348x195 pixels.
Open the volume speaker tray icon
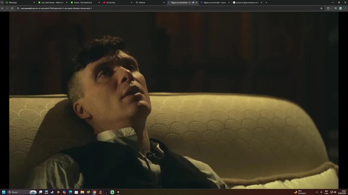(335, 192)
